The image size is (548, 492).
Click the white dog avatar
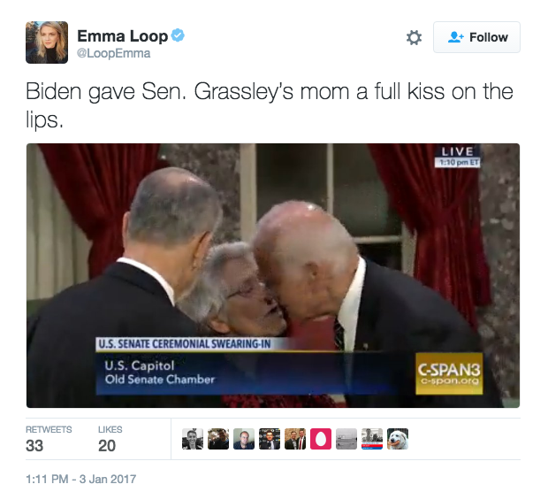398,439
